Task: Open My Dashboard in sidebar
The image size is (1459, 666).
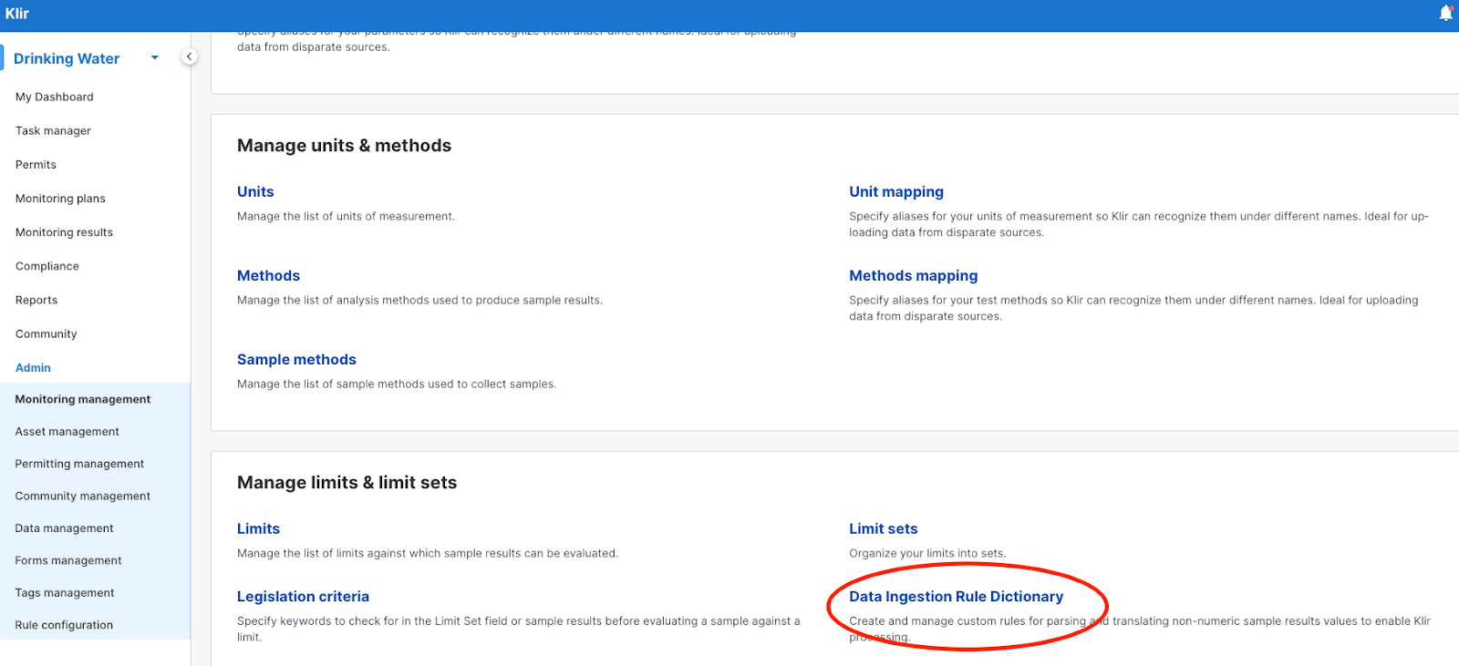Action: [x=54, y=97]
